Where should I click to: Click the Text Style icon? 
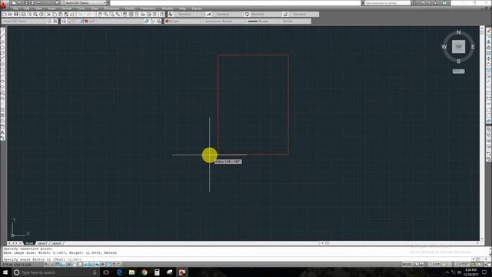point(171,15)
